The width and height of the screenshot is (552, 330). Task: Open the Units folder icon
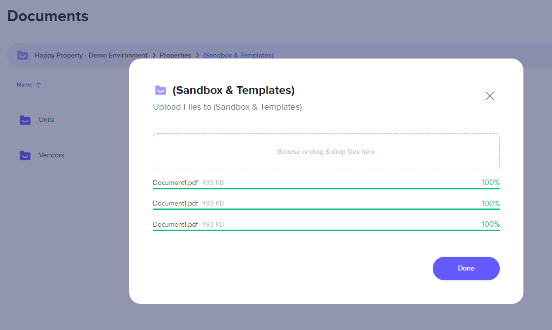(x=25, y=120)
